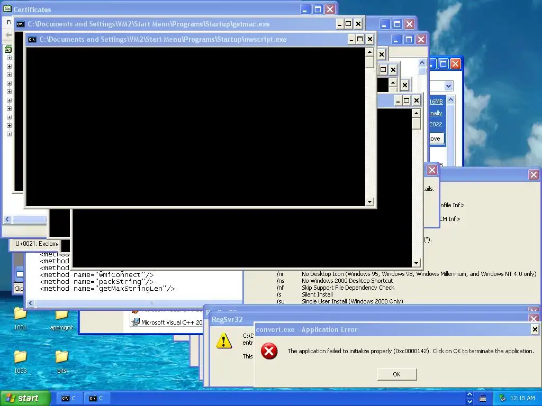The image size is (542, 406).
Task: Click the red error icon in convert.exe dialog
Action: tap(269, 352)
